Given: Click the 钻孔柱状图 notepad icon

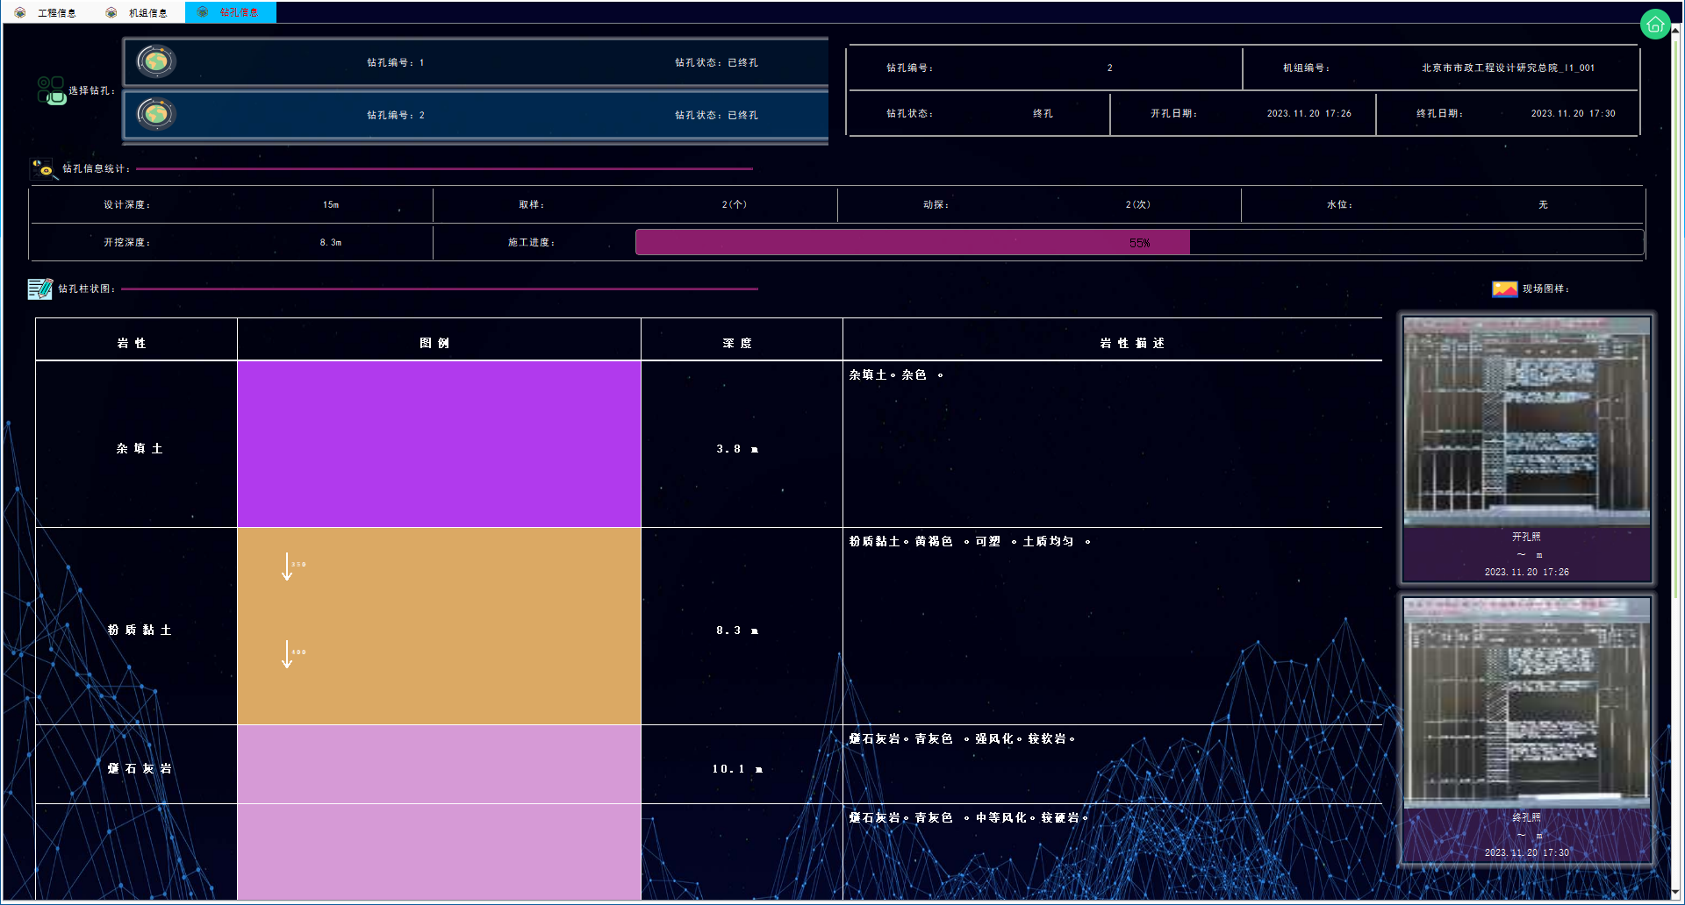Looking at the screenshot, I should coord(39,289).
